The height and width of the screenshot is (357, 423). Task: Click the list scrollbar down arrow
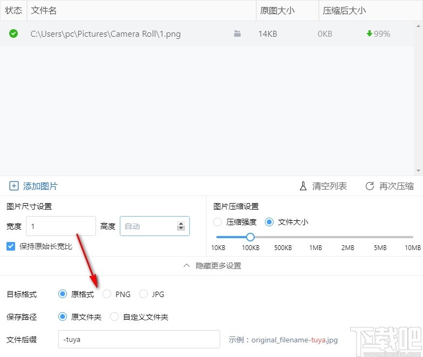(x=418, y=171)
